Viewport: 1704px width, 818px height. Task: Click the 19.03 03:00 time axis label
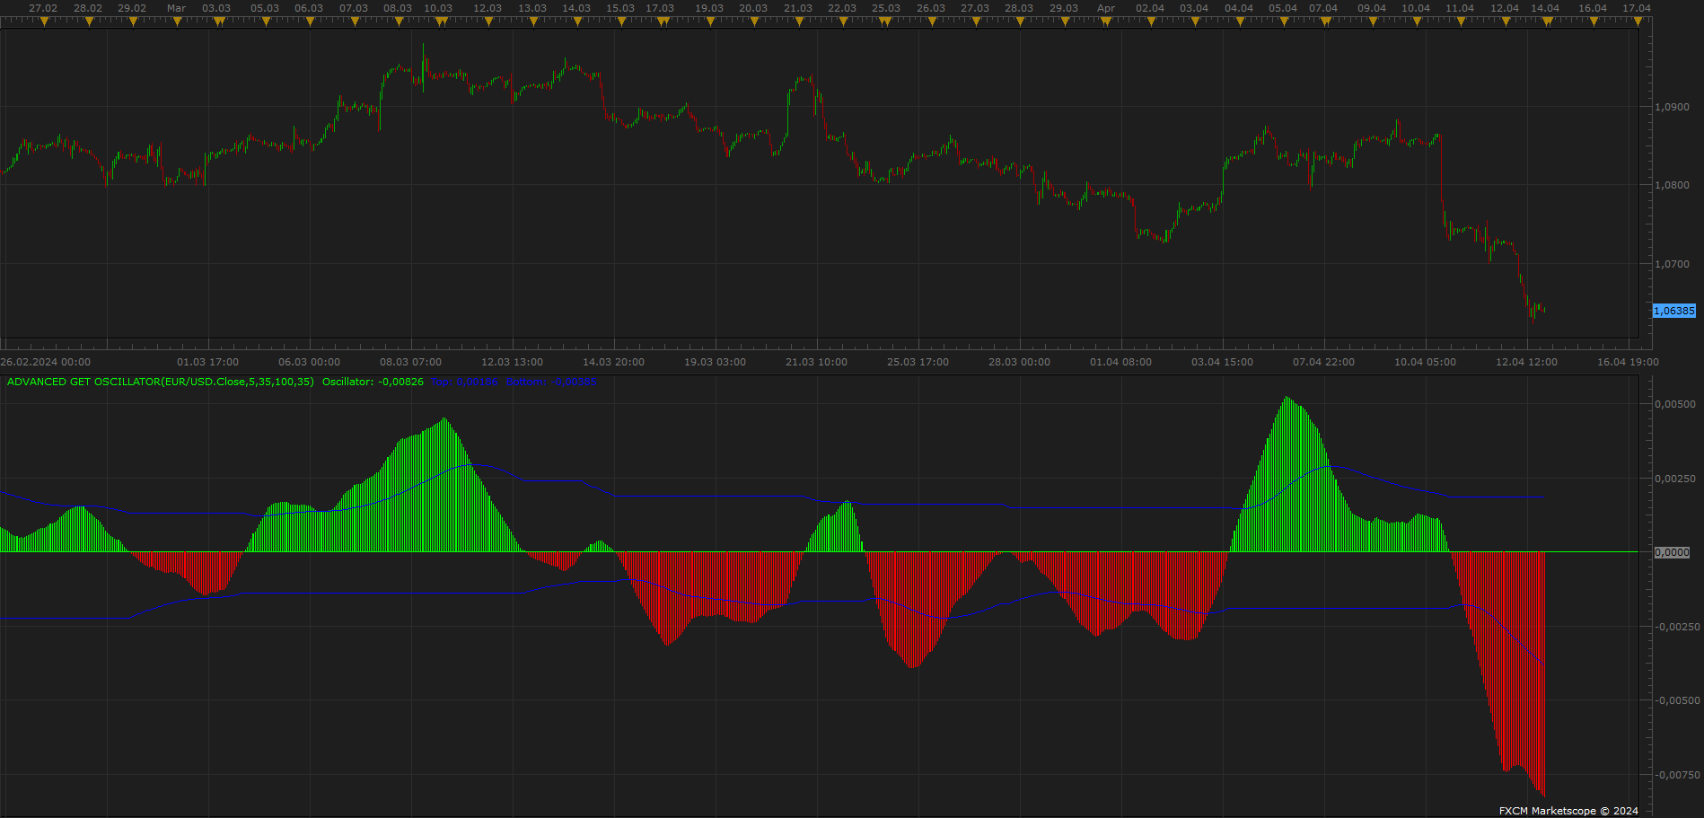[x=715, y=362]
